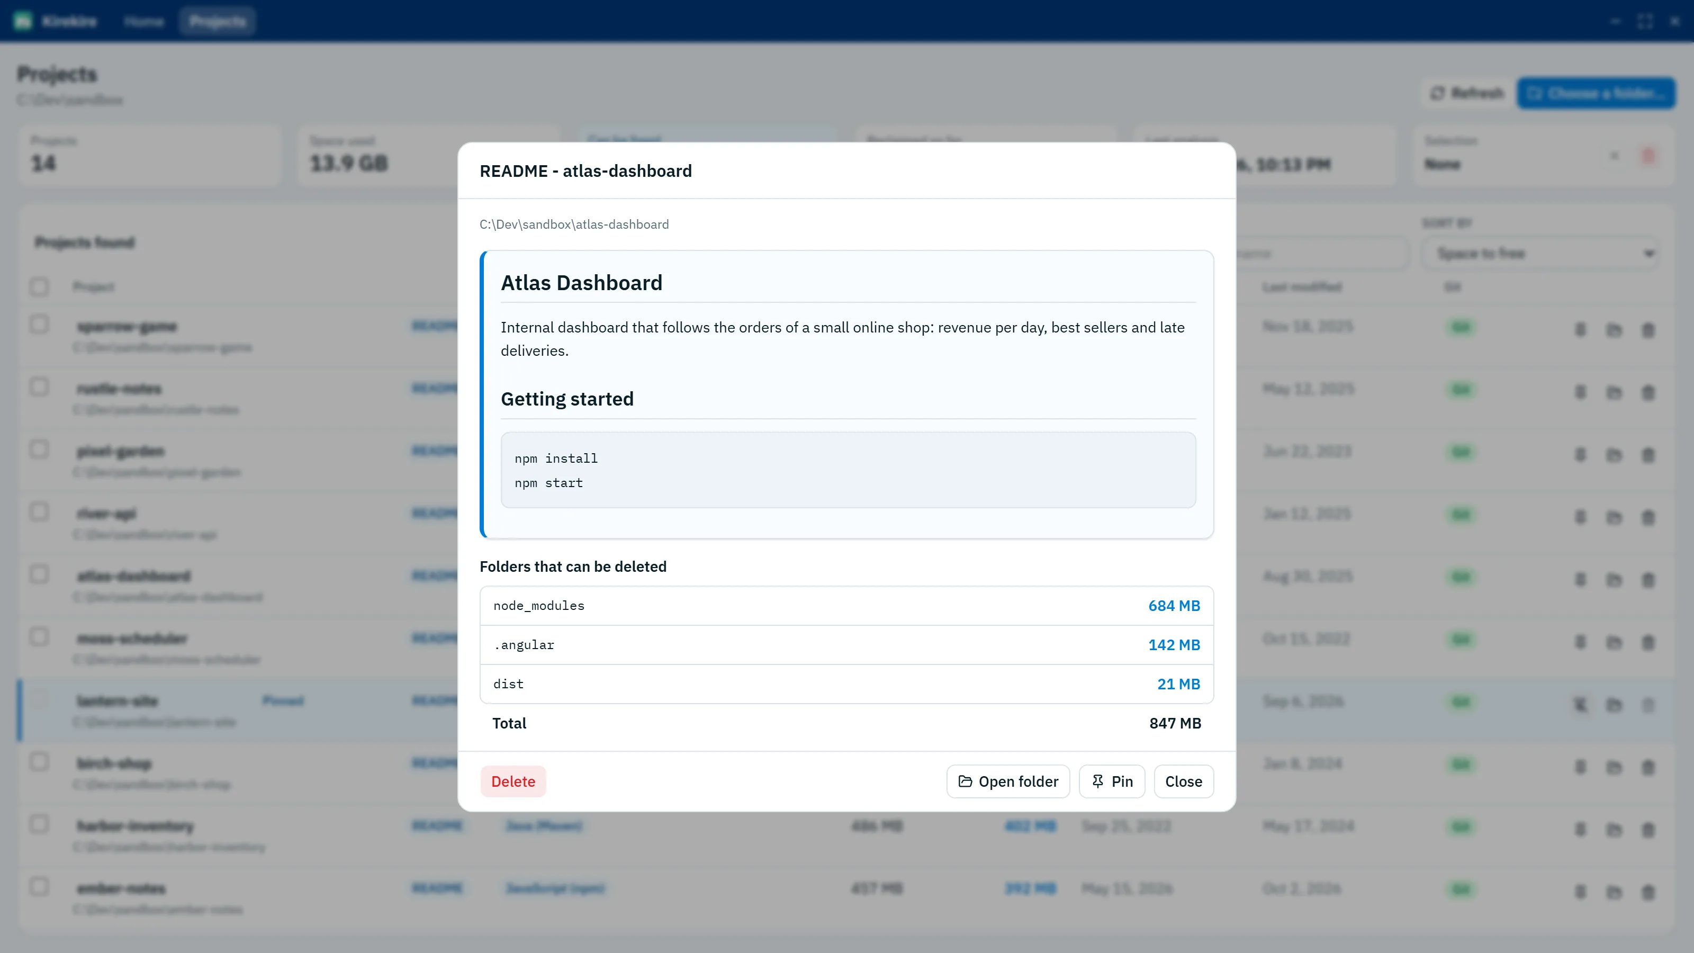The width and height of the screenshot is (1694, 953).
Task: Check the river-api row checkbox
Action: click(x=40, y=511)
